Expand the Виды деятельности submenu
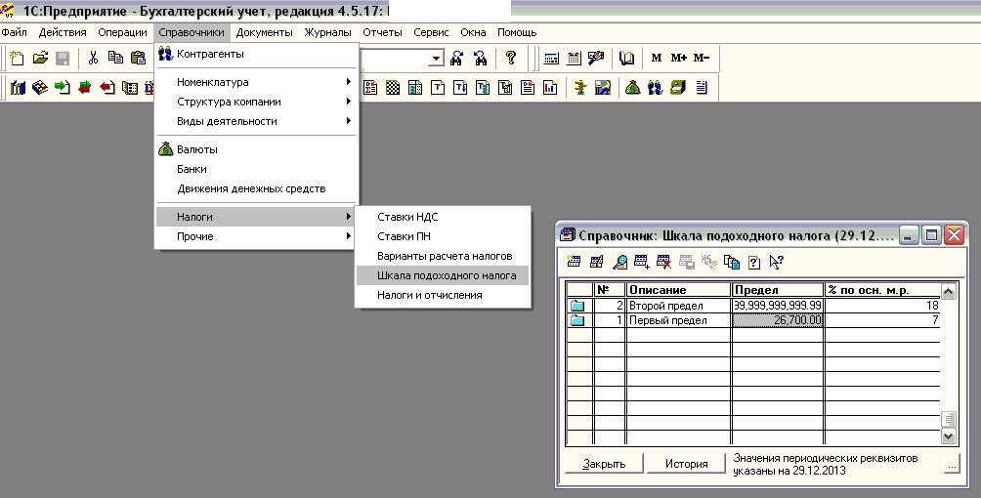 pyautogui.click(x=257, y=121)
